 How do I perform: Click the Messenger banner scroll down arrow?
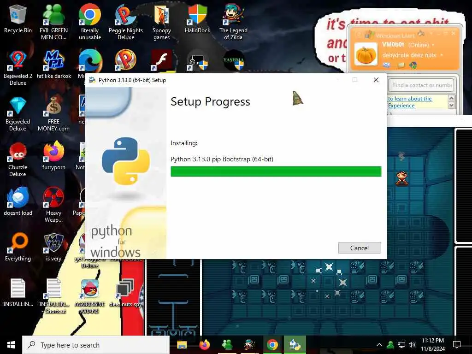pos(451,106)
